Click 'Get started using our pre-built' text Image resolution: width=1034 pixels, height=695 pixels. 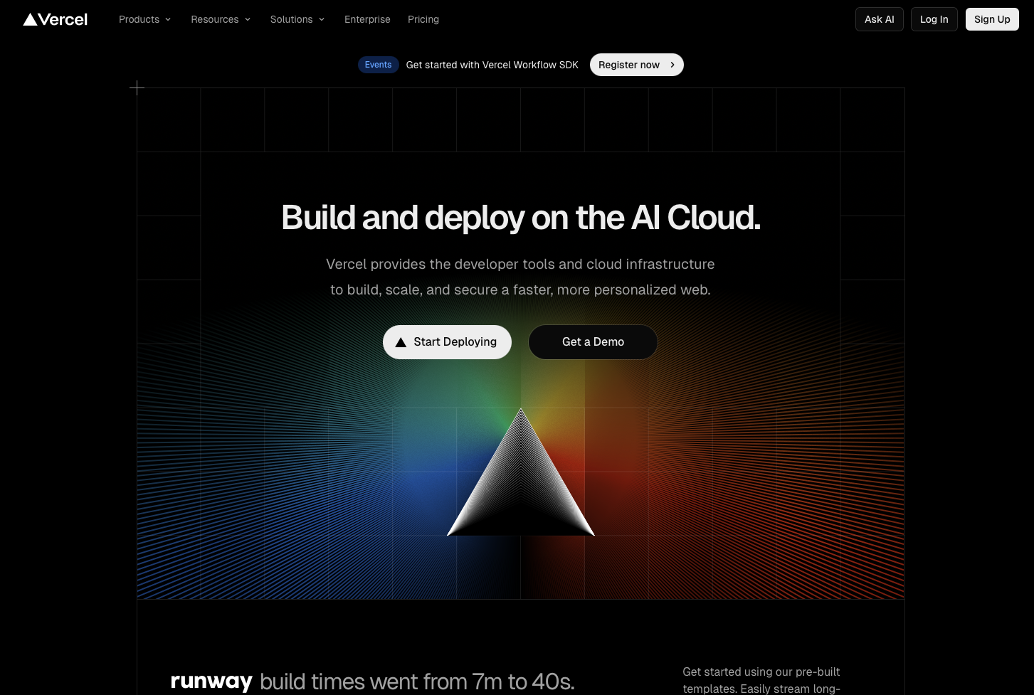coord(761,672)
